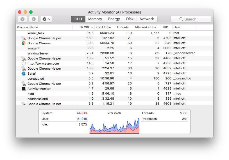
Task: Select the Google Chrome process name
Action: [x=39, y=43]
